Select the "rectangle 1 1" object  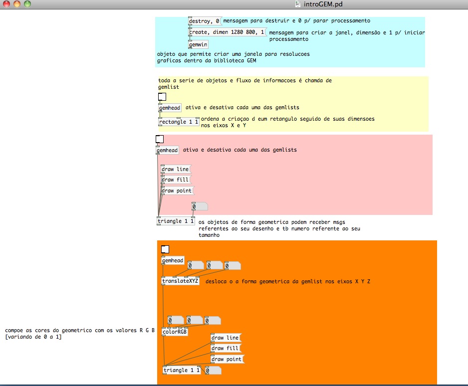(179, 122)
